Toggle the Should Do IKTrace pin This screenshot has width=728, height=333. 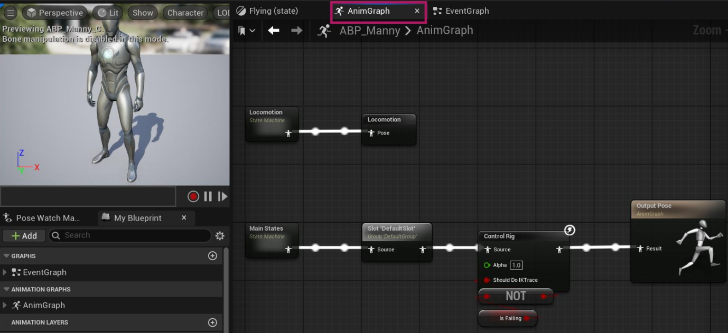[487, 280]
